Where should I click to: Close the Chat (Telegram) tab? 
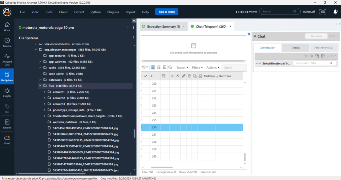(230, 27)
